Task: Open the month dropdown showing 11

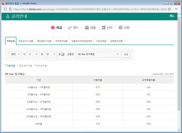Action: click(33, 54)
